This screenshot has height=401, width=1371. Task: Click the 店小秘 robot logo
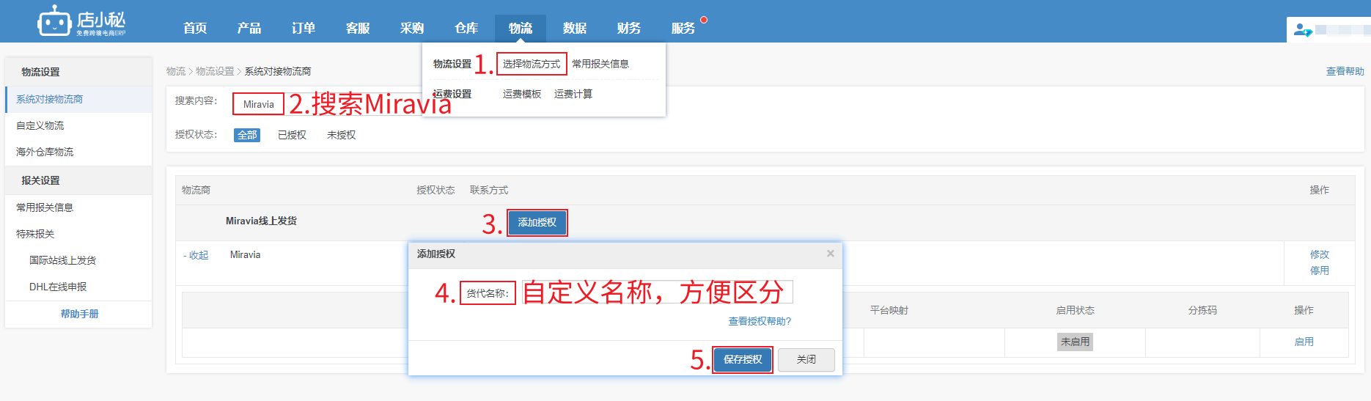81,21
